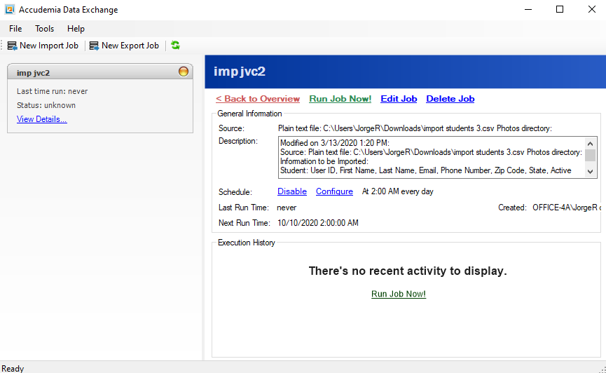The image size is (606, 373).
Task: Click the Ready status bar text
Action: click(13, 368)
